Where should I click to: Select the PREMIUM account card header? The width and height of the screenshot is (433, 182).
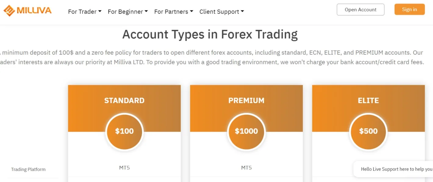click(246, 100)
